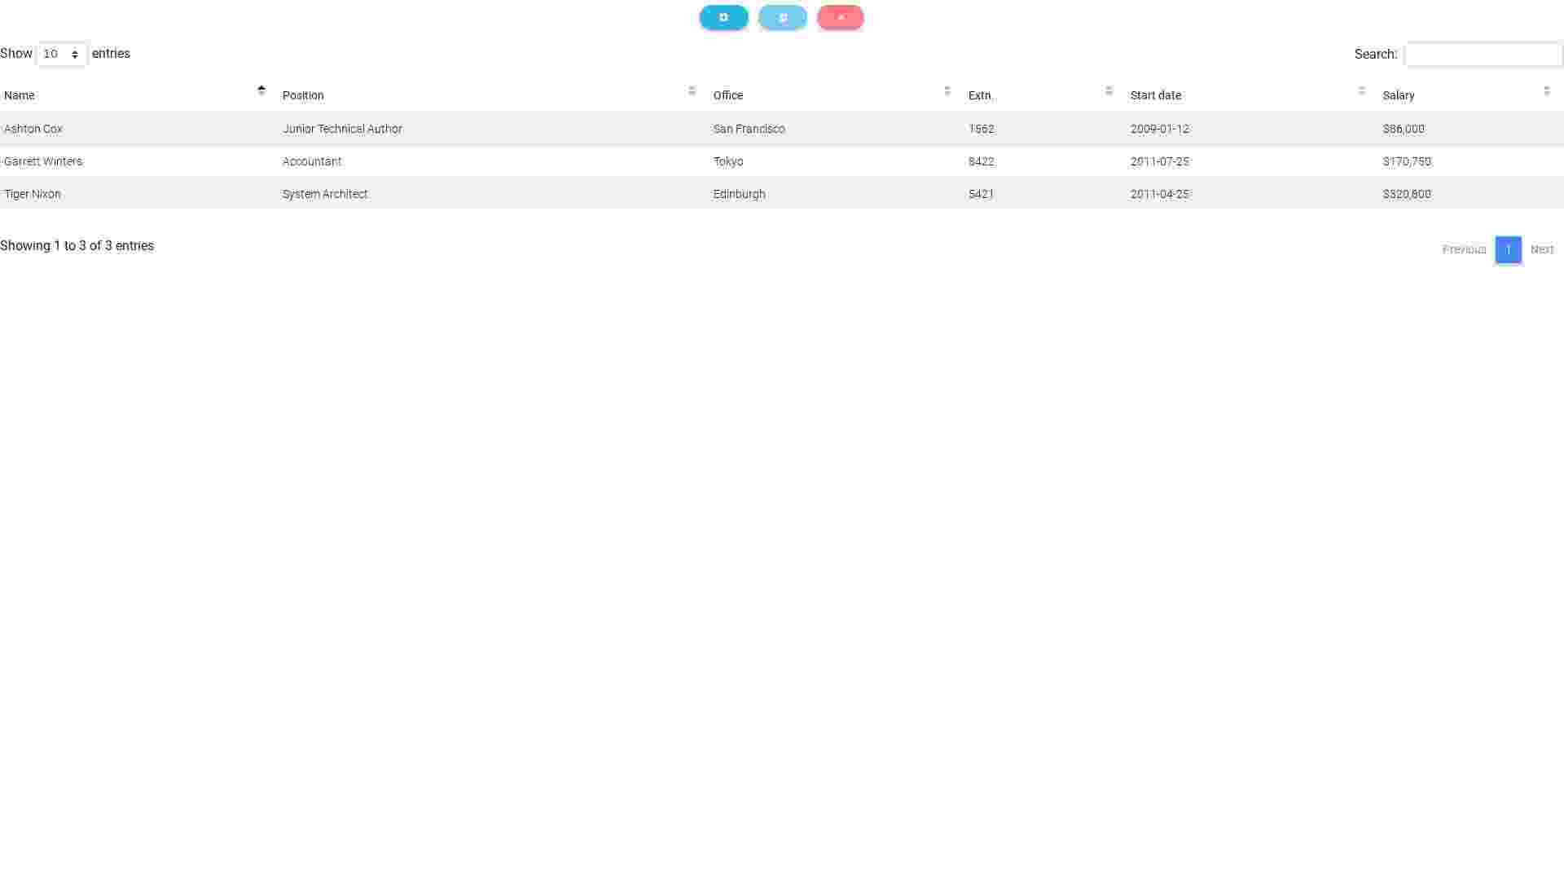Image resolution: width=1564 pixels, height=880 pixels.
Task: Click the red delete button
Action: click(x=840, y=17)
